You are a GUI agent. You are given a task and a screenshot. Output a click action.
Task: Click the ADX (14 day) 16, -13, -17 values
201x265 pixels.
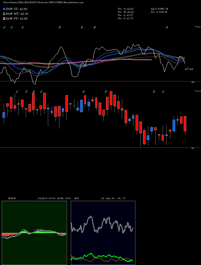[113, 198]
